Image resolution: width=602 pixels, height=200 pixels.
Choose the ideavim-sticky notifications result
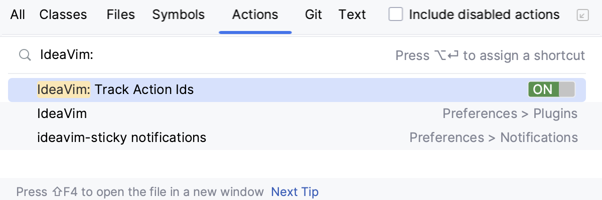[x=122, y=137]
